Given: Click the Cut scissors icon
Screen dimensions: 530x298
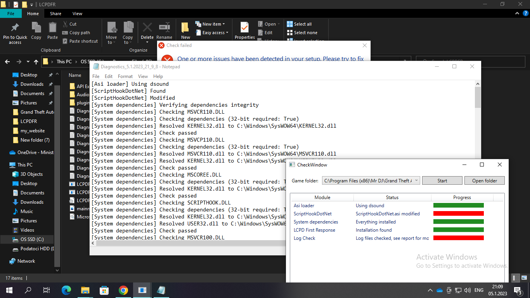Looking at the screenshot, I should coord(65,24).
